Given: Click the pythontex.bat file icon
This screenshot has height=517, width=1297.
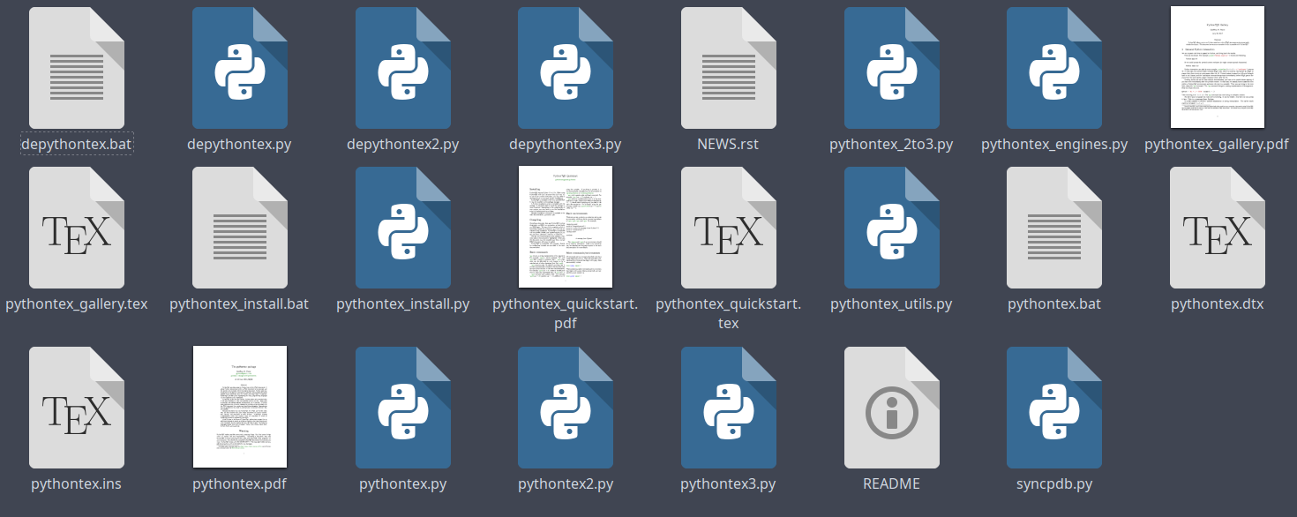Looking at the screenshot, I should point(1054,229).
